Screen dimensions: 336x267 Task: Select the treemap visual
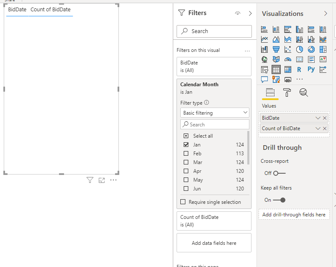coord(323,49)
